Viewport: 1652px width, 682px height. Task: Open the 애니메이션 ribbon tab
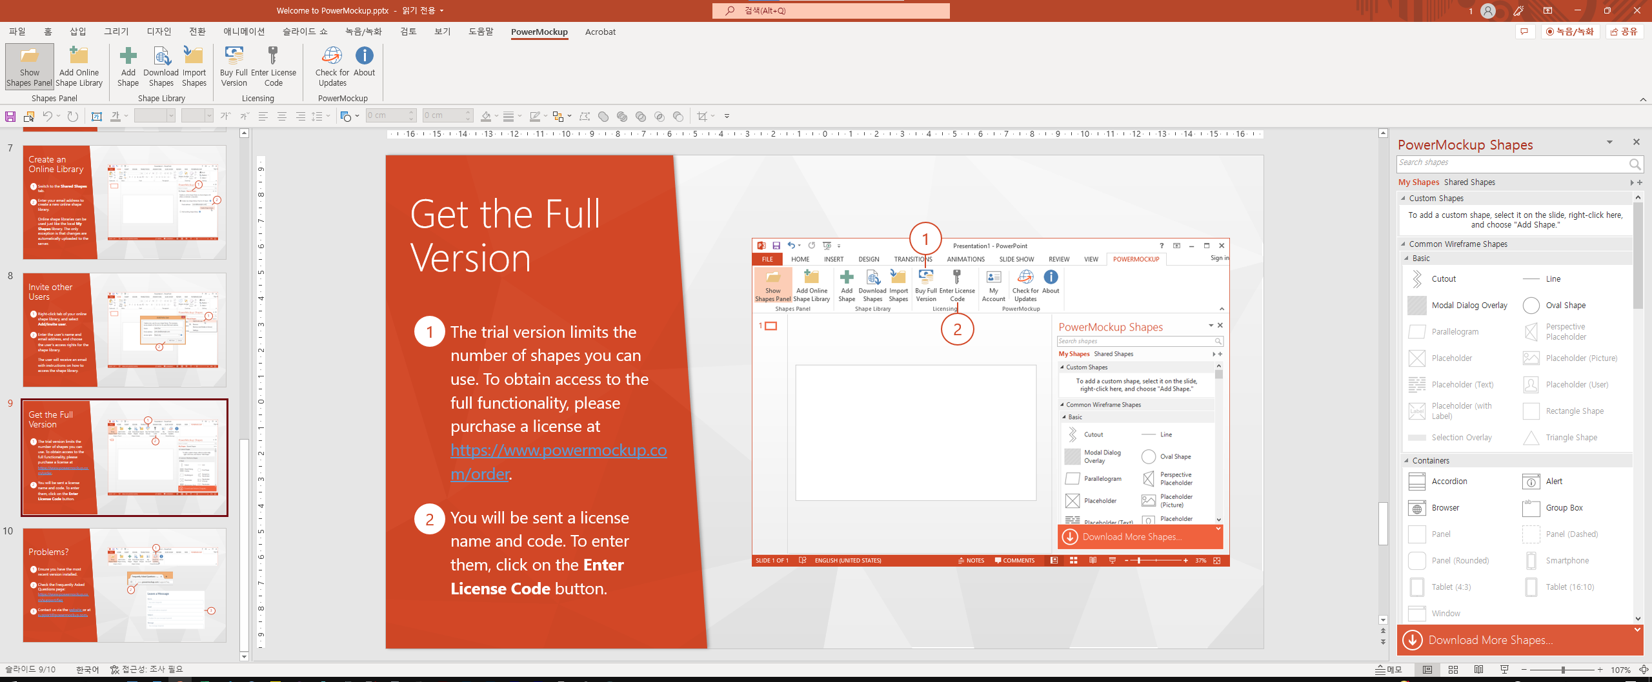click(x=244, y=32)
